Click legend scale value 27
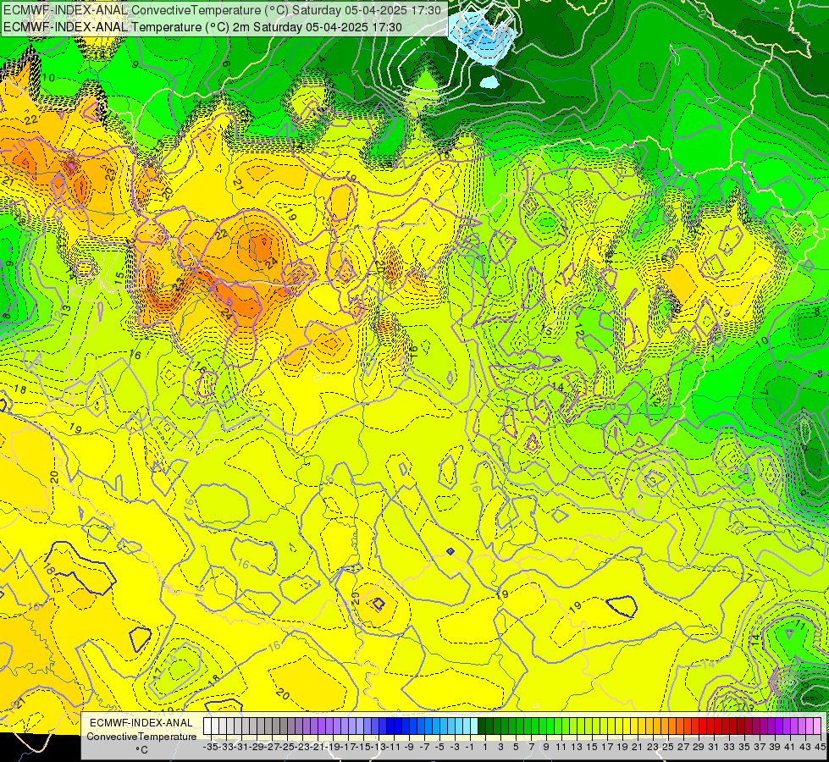The image size is (829, 762). coord(683,747)
